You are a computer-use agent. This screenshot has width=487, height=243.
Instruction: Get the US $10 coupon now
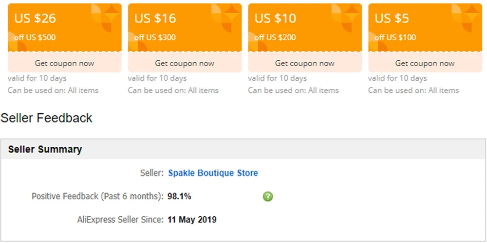click(x=305, y=63)
